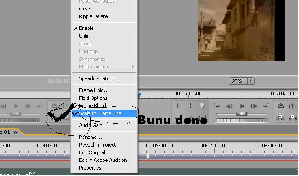Toggle Loop icon in Source monitor

point(54,106)
